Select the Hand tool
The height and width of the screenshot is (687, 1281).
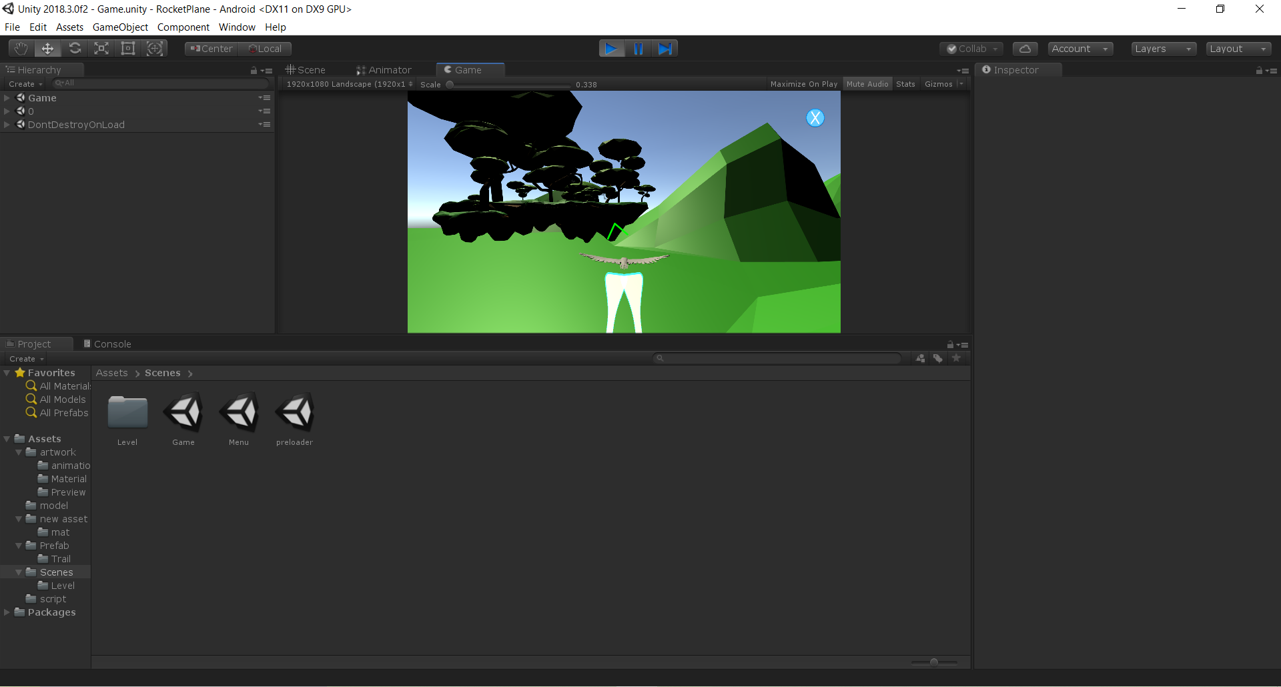tap(20, 48)
